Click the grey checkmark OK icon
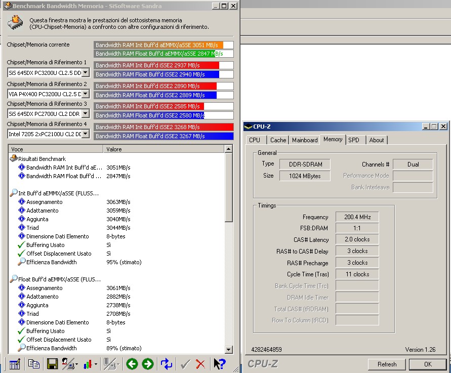The width and height of the screenshot is (451, 373). (186, 364)
